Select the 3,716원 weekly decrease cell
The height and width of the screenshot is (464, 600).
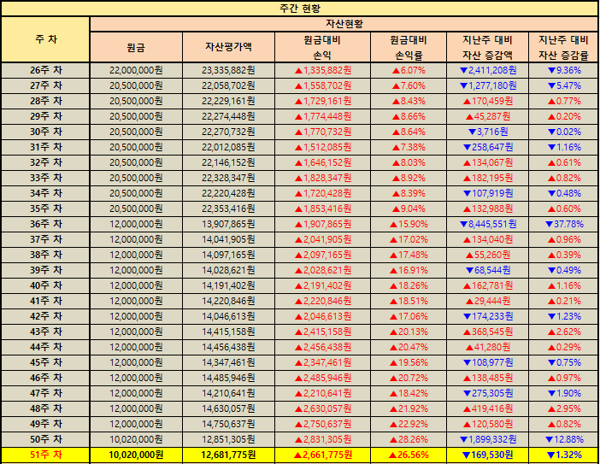point(487,132)
